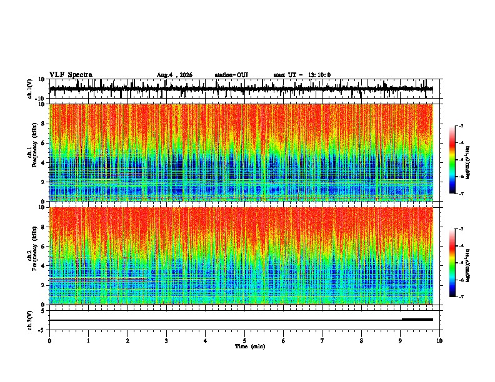Viewport: 495px width, 382px height.
Task: Select the date label "Aug.4, 2026"
Action: [174, 75]
